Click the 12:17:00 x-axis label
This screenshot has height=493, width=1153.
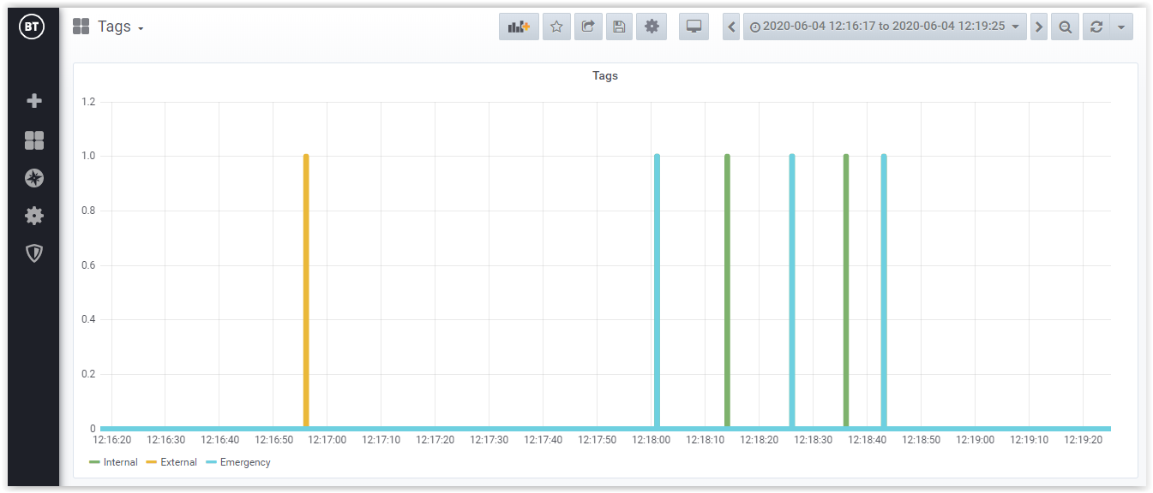click(327, 440)
